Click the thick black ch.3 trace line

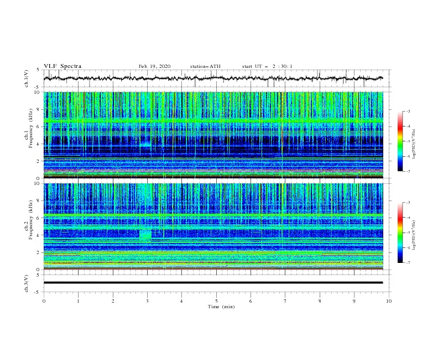213,283
